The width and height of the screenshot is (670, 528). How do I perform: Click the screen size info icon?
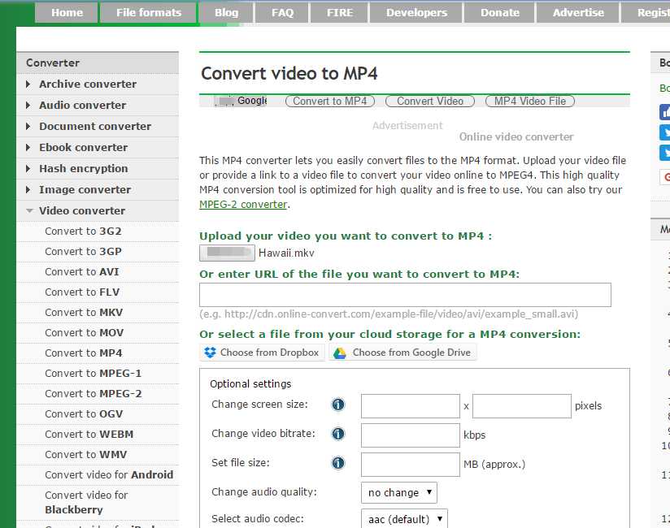(338, 405)
